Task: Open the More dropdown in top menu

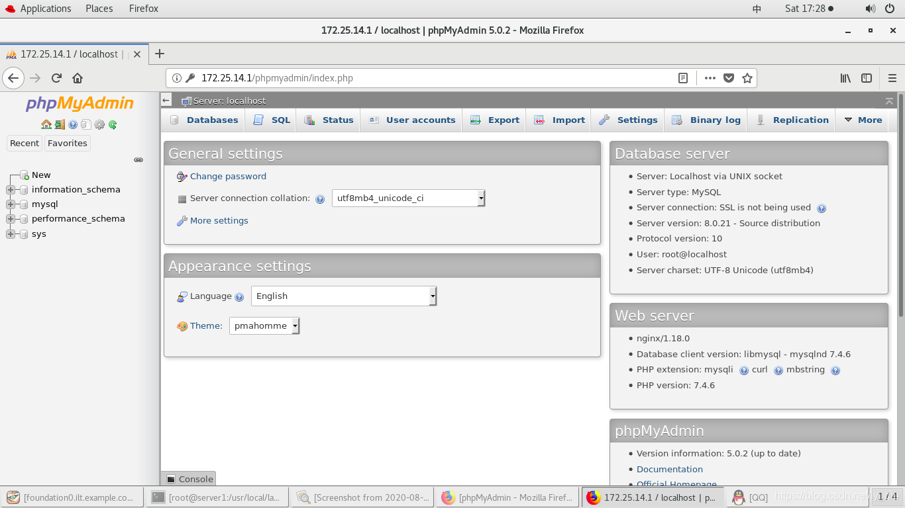Action: 862,120
